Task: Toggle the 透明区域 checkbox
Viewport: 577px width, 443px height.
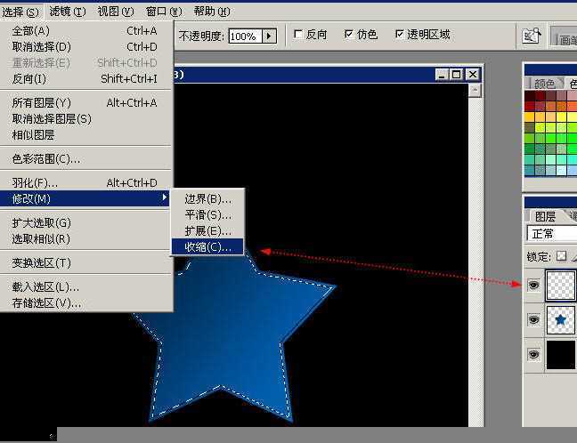Action: click(x=399, y=34)
